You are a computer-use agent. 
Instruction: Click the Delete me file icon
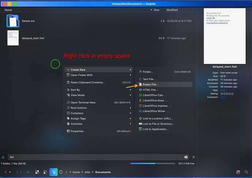click(12, 21)
